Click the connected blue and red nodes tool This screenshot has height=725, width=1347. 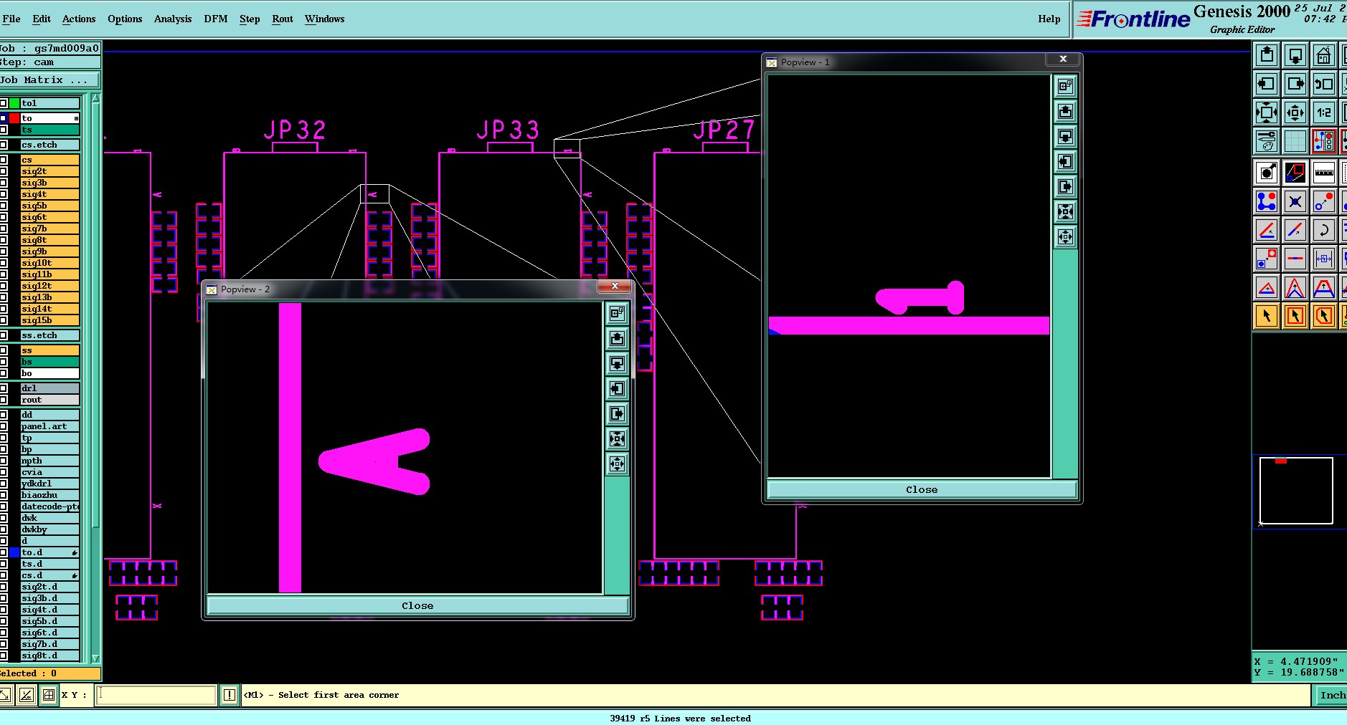coord(1267,201)
